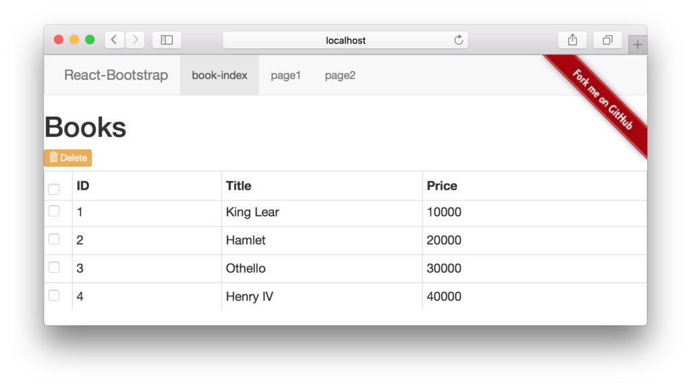The width and height of the screenshot is (691, 388).
Task: Click the React-Bootstrap brand link
Action: pyautogui.click(x=116, y=75)
